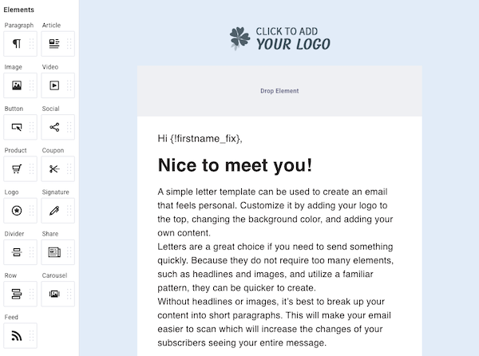The image size is (479, 356).
Task: Select the Paragraph element icon
Action: click(17, 44)
